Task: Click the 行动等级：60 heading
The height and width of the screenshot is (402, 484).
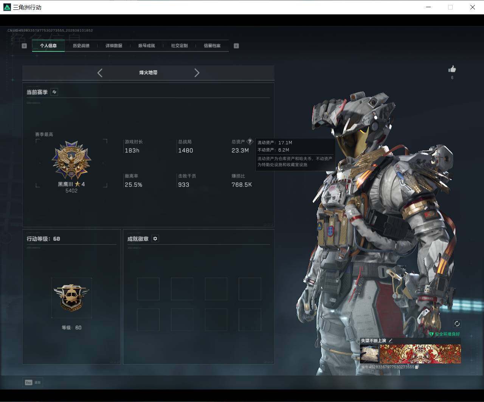Action: coord(43,239)
